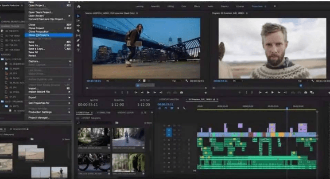Click the Program monitor scrubber playhead

[301, 85]
